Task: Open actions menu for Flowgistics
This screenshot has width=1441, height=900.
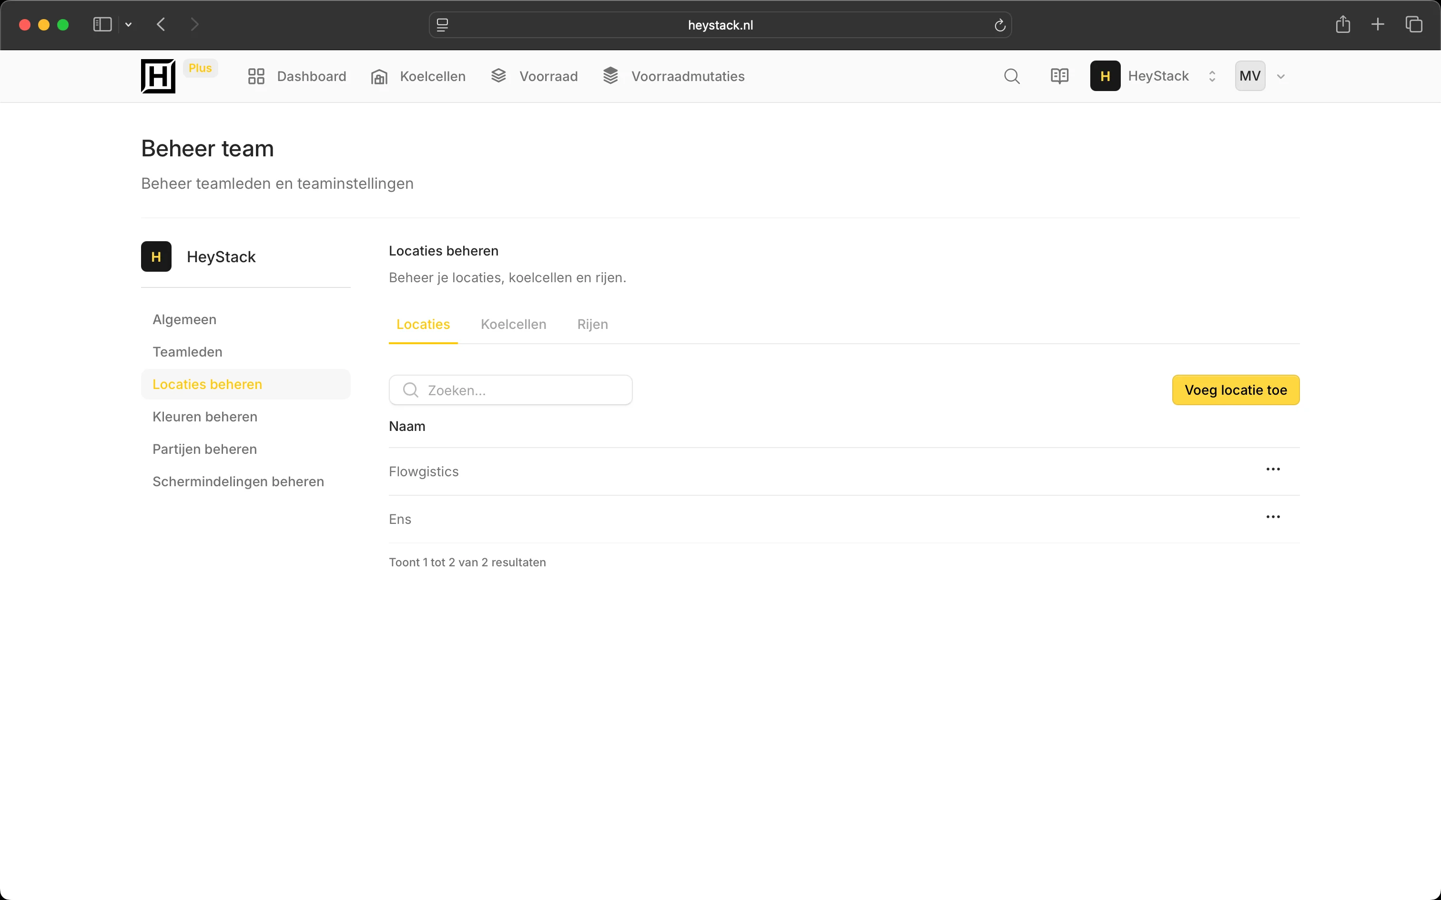Action: click(x=1273, y=469)
